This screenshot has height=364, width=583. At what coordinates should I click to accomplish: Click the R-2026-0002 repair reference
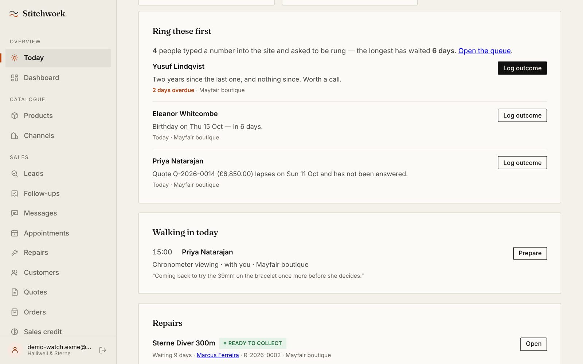(x=262, y=355)
